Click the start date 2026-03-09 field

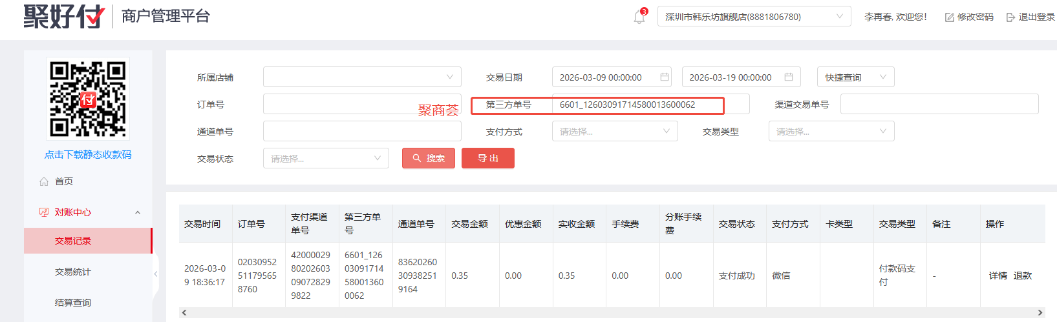click(612, 77)
